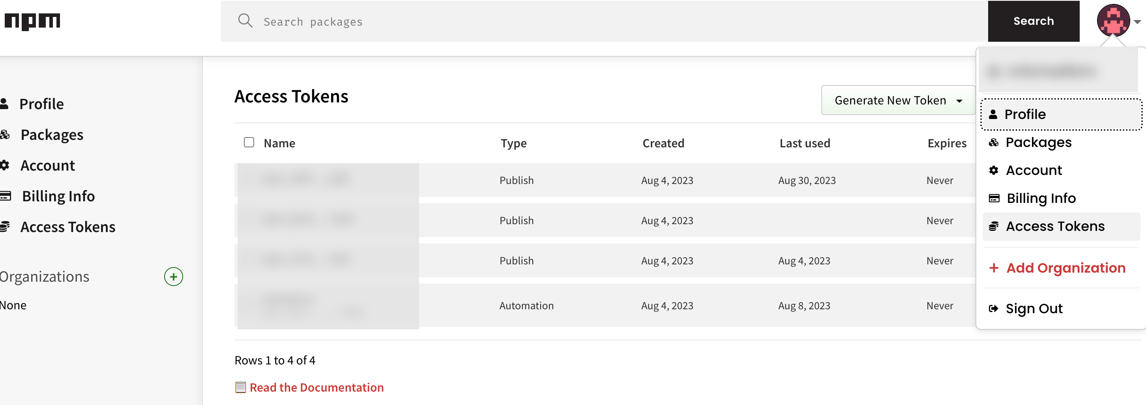Viewport: 1146px width, 405px height.
Task: Add an organization with the green plus
Action: (174, 277)
